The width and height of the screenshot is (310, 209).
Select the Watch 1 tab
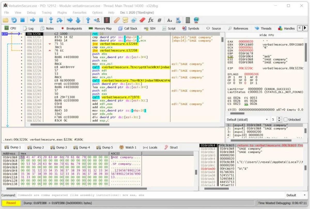click(128, 148)
